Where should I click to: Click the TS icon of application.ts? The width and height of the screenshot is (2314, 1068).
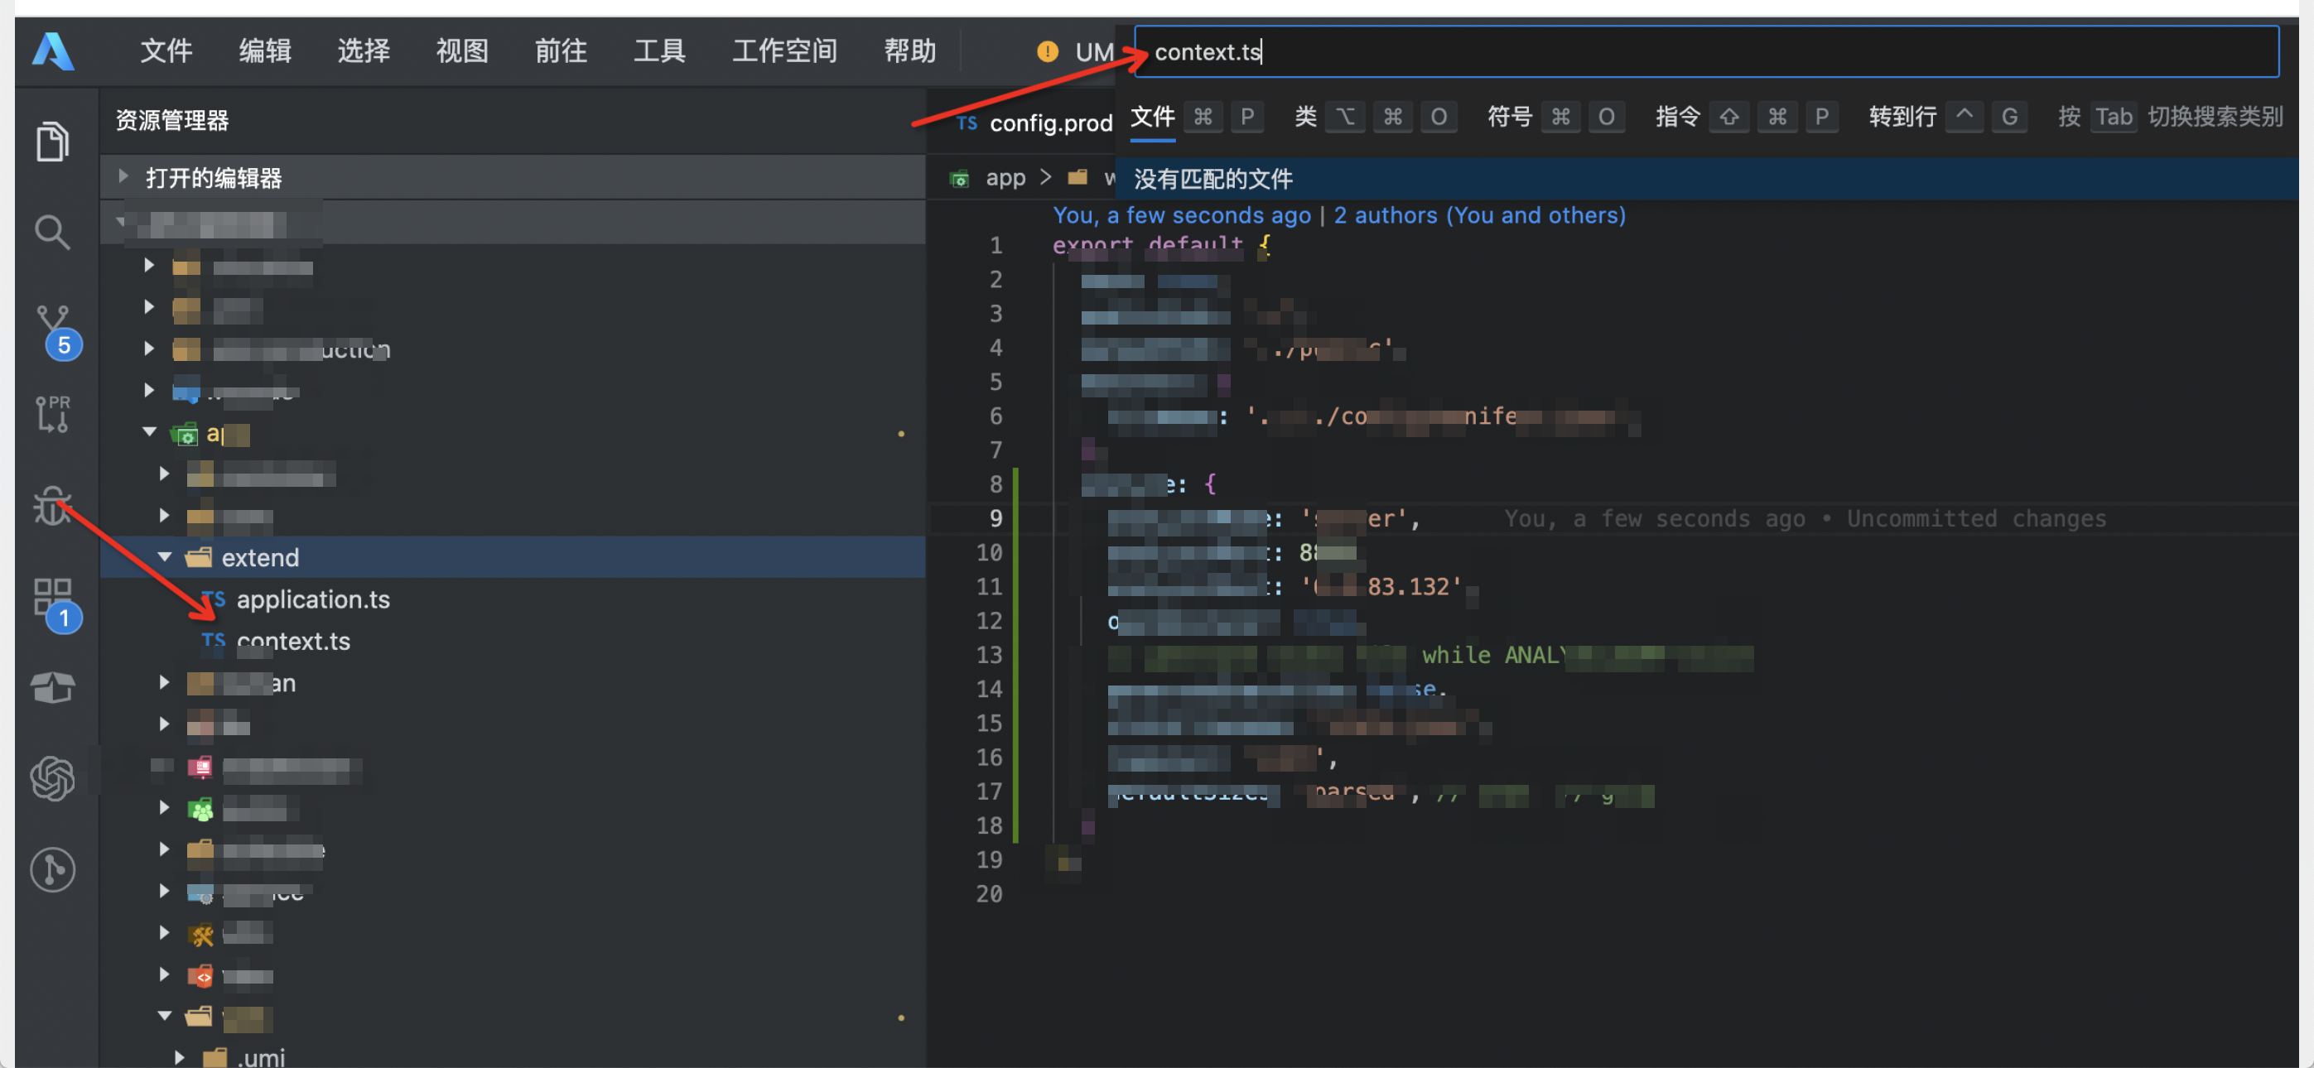click(214, 599)
